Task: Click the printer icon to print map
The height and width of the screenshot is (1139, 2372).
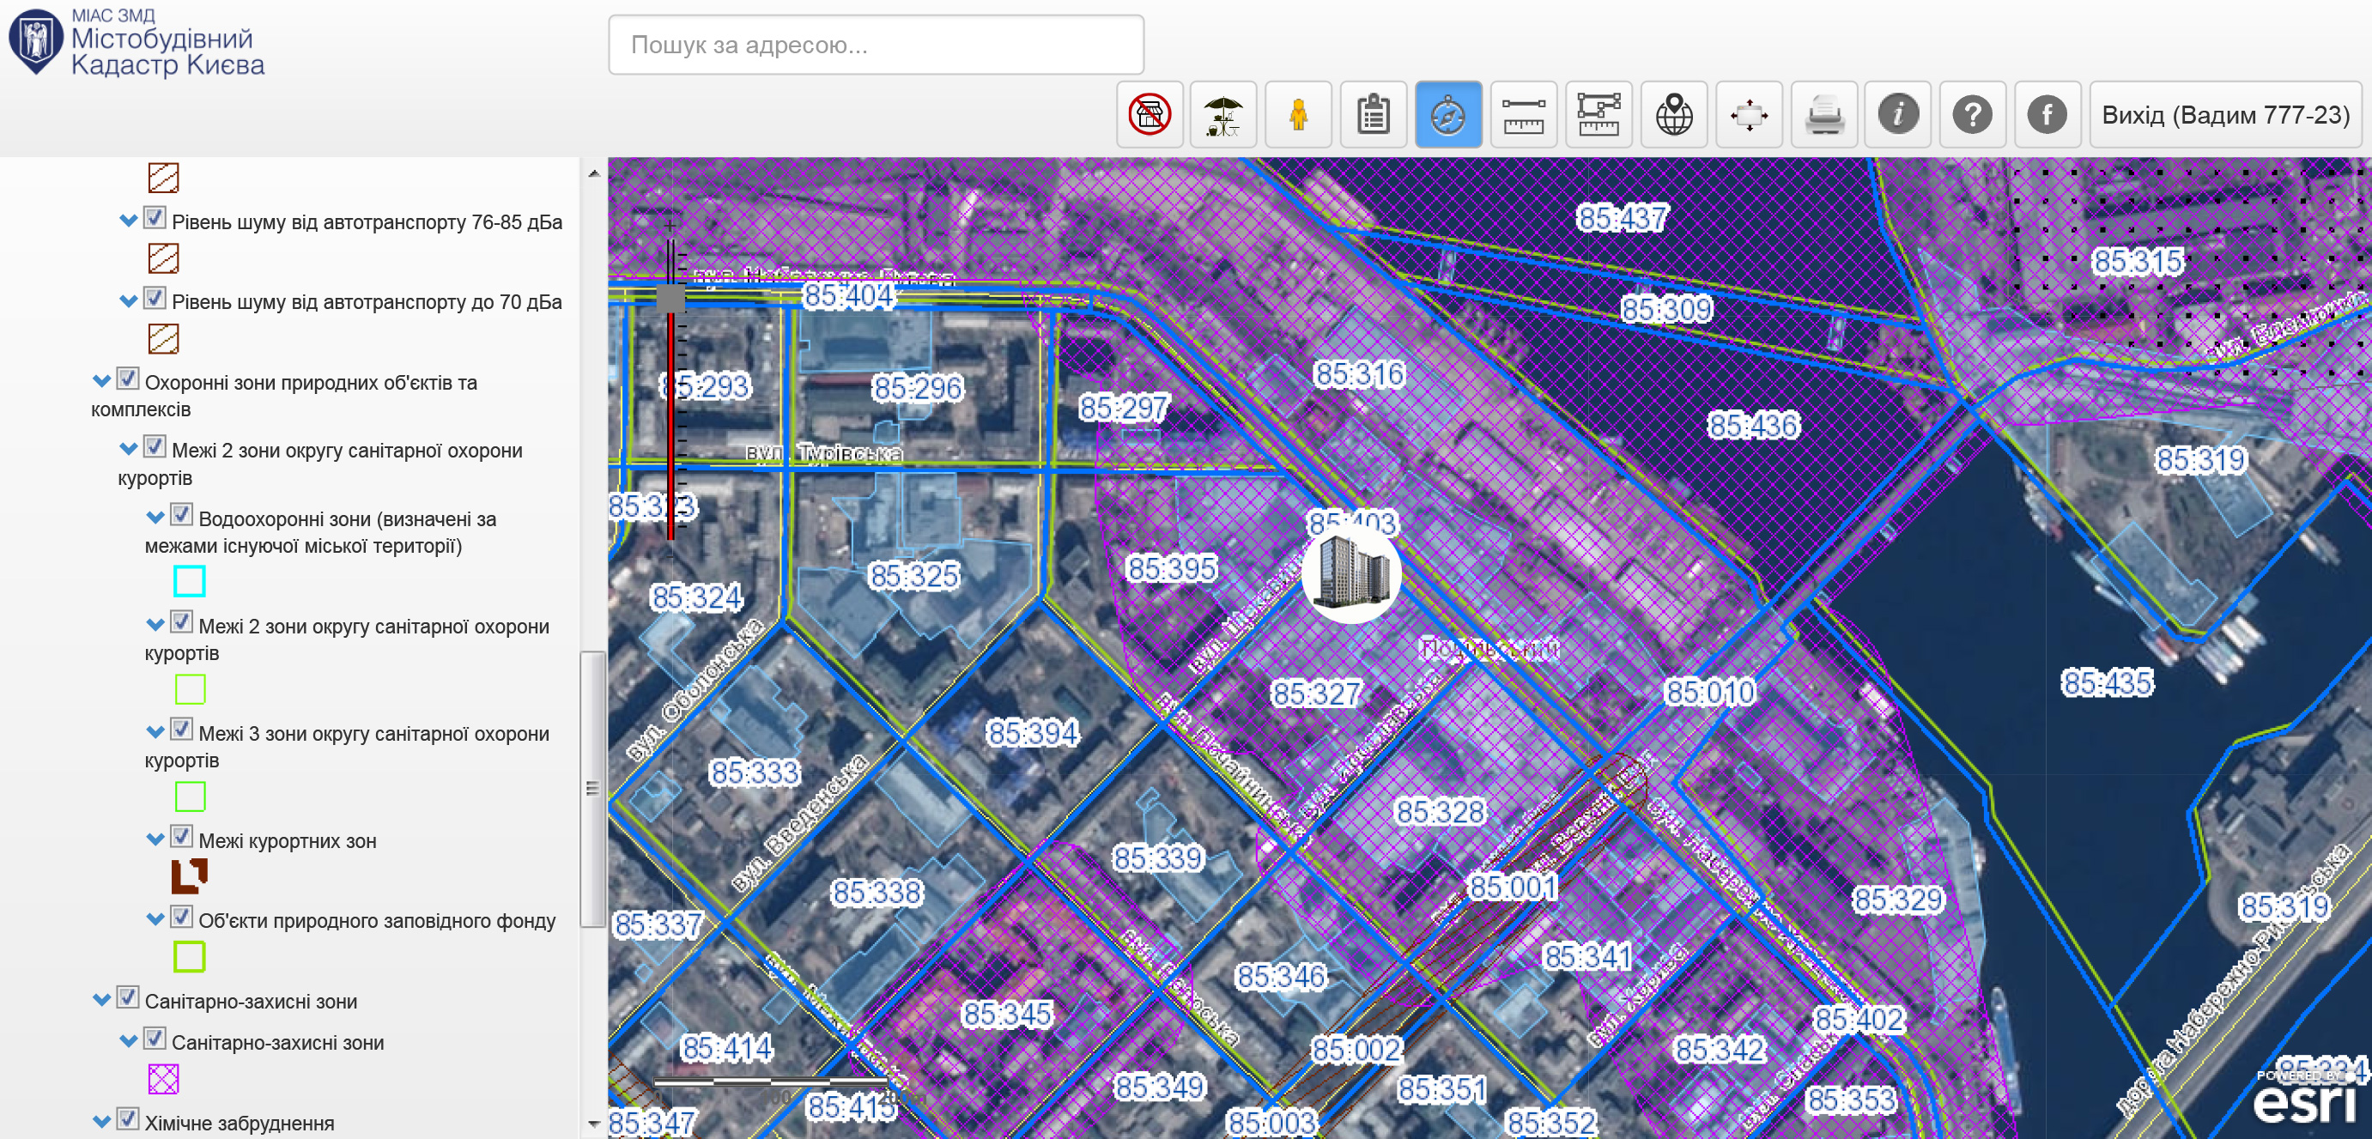Action: click(1823, 115)
